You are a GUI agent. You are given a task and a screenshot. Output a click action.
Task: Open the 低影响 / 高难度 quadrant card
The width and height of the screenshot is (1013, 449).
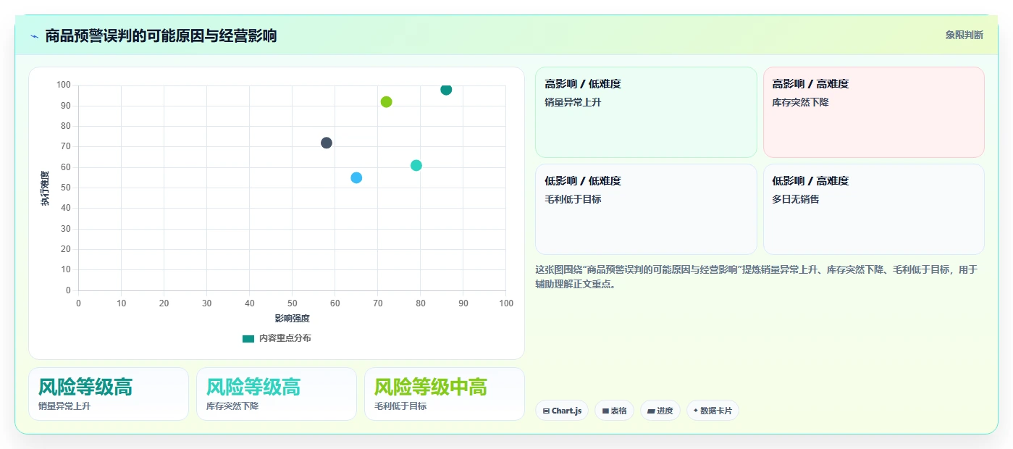tap(874, 209)
